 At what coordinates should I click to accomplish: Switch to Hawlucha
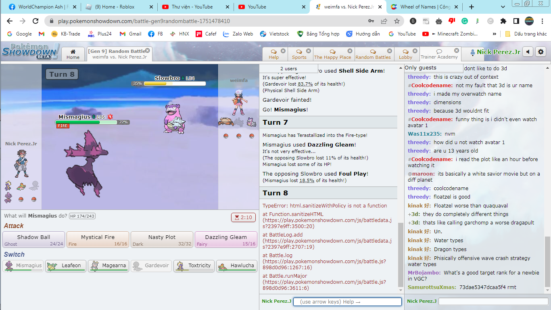(237, 266)
